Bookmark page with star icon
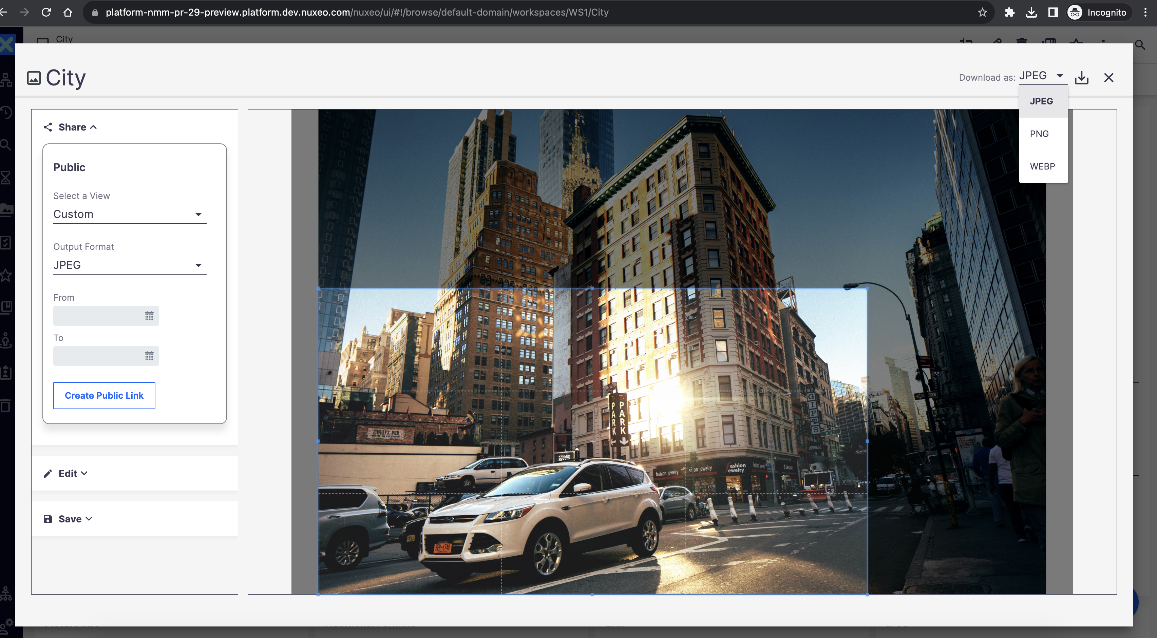Image resolution: width=1157 pixels, height=638 pixels. pos(982,12)
